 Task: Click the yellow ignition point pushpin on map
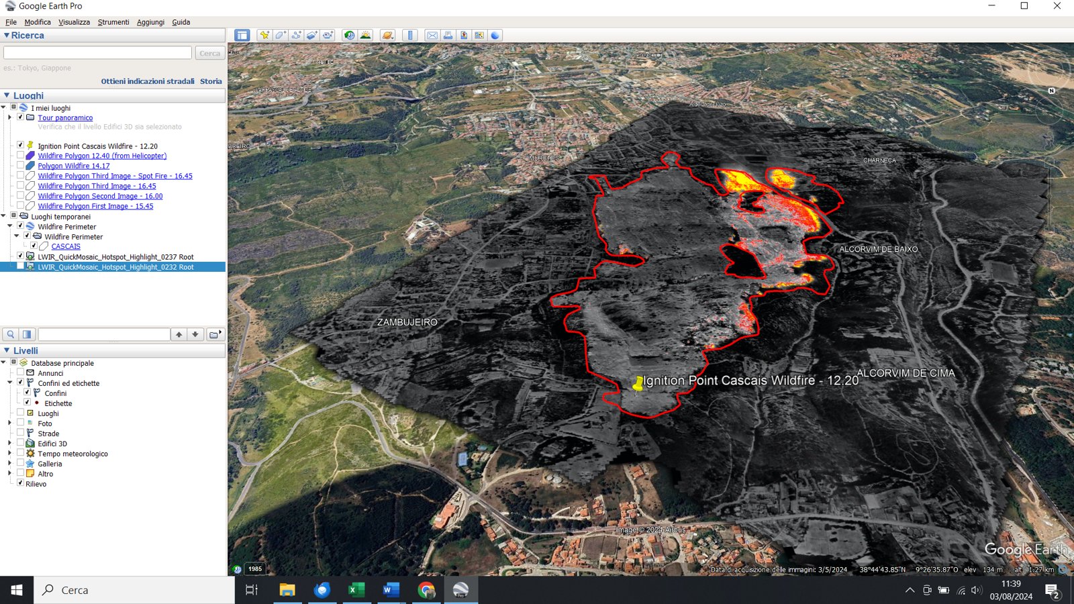click(638, 384)
